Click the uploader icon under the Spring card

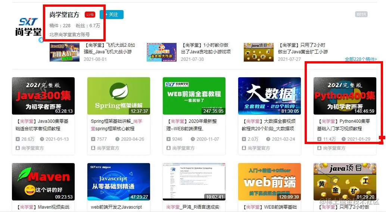tap(93, 148)
